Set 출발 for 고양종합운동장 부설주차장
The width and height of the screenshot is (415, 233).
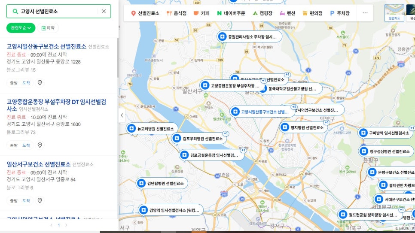13,145
